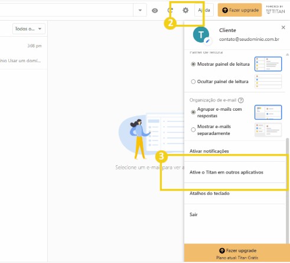Close the settings side panel
The height and width of the screenshot is (263, 290).
pos(284,27)
